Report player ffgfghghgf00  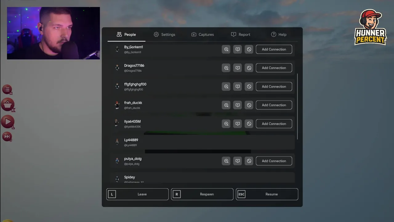tap(238, 87)
